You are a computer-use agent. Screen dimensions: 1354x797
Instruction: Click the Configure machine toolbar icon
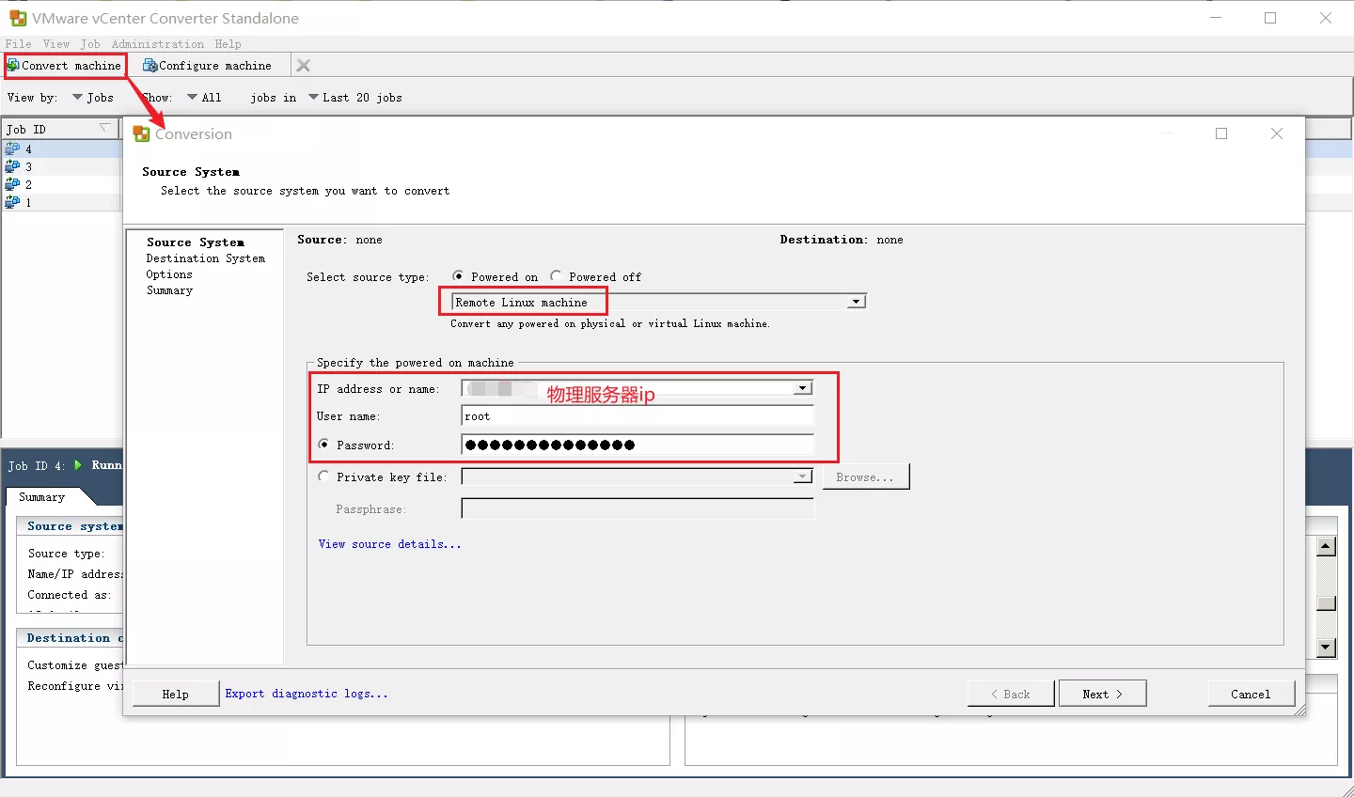(x=150, y=66)
